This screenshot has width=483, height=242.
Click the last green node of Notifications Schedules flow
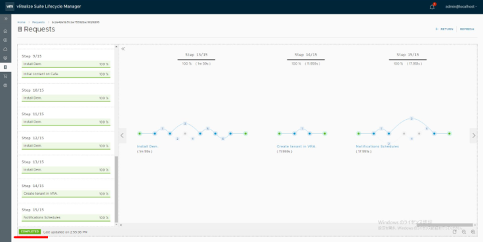pyautogui.click(x=450, y=133)
